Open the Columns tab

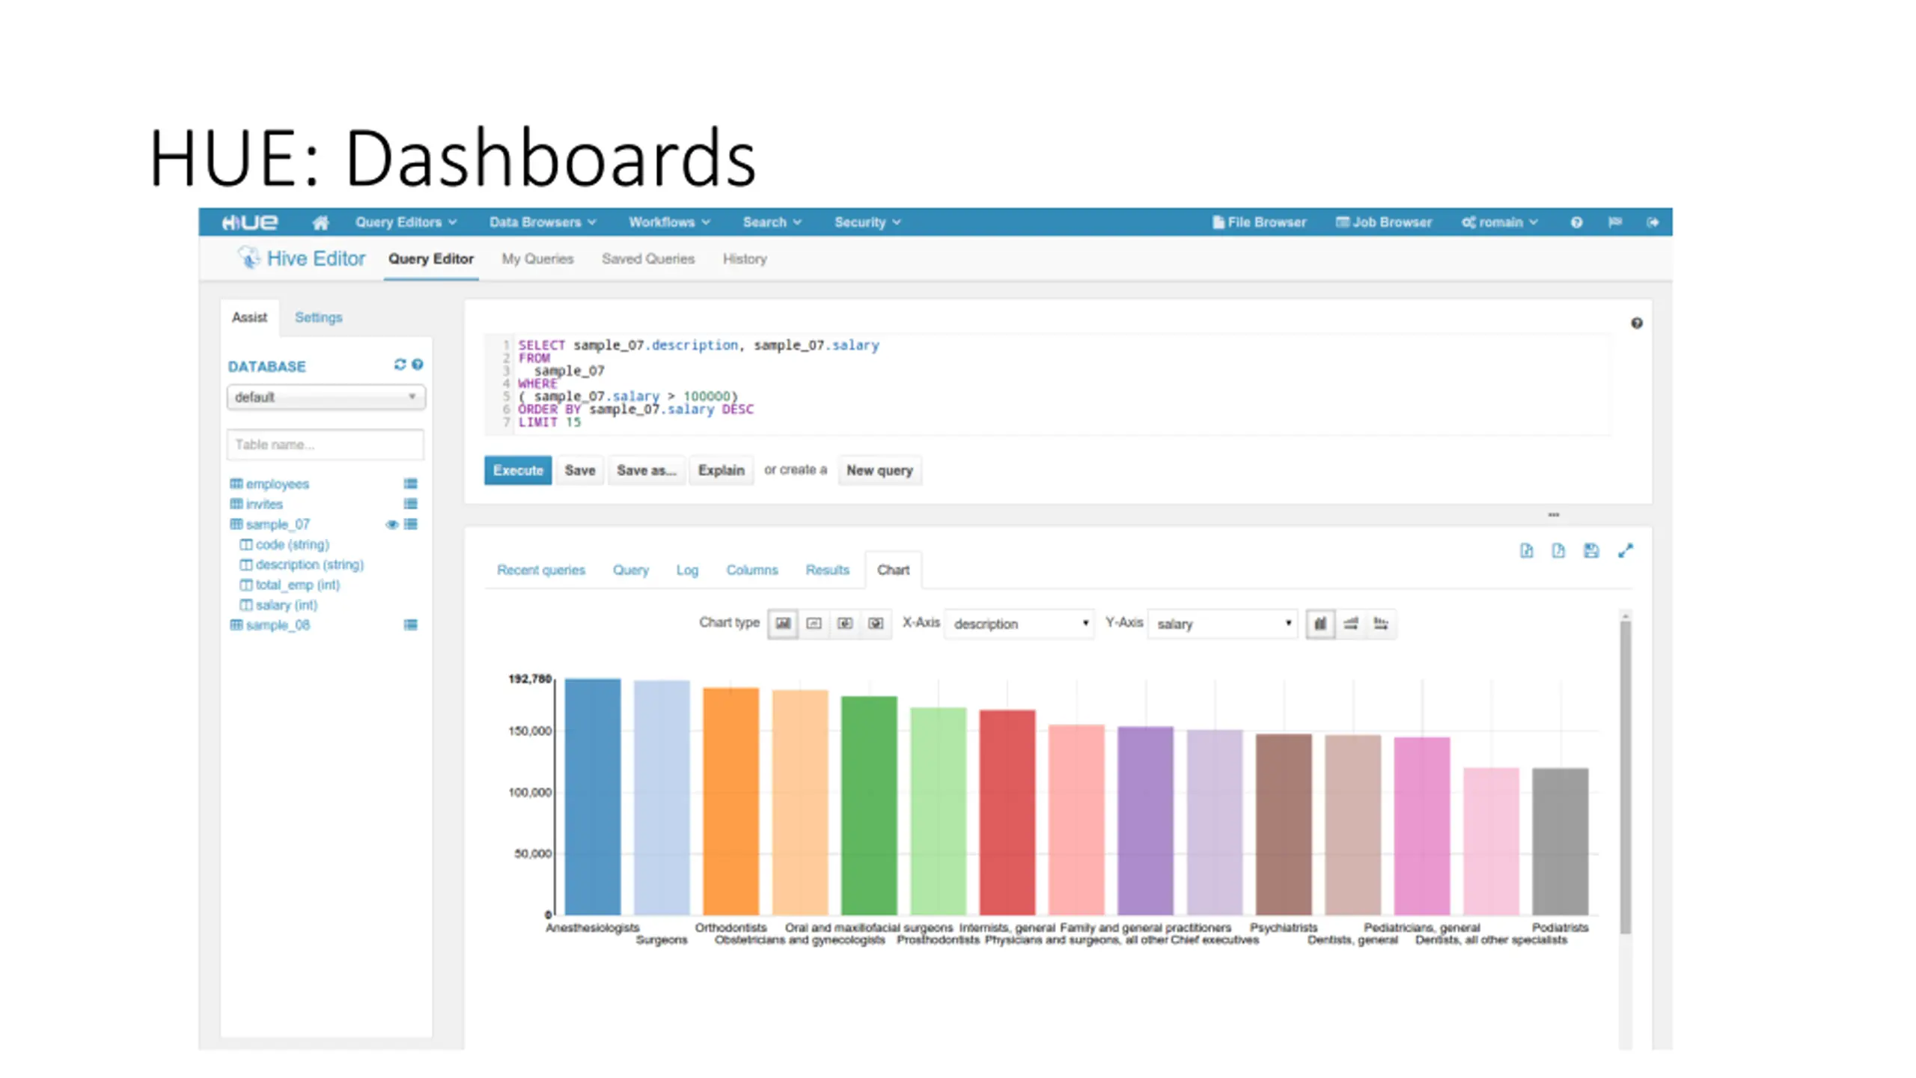751,570
